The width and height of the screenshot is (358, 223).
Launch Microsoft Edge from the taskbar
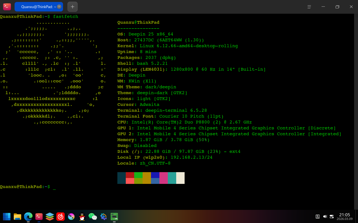point(28,216)
